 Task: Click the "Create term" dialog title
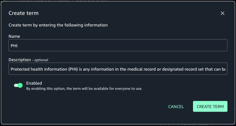23,13
